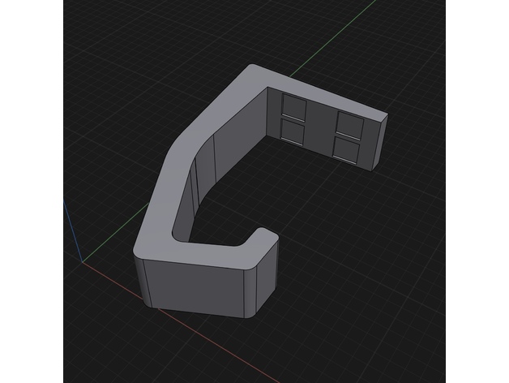Click the lower-right recessed panel on inner wall
The image size is (509, 383).
coord(349,148)
